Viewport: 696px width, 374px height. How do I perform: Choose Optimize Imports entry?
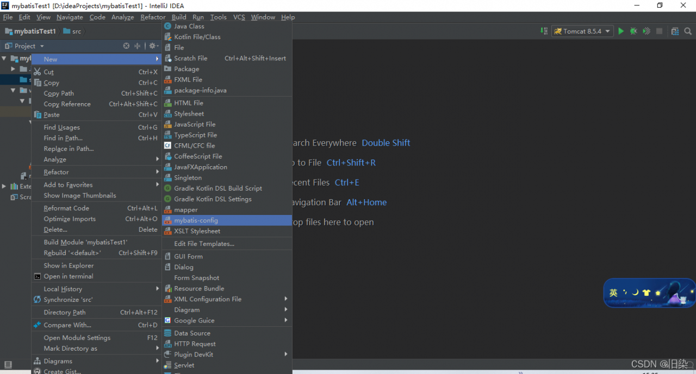[x=96, y=219]
